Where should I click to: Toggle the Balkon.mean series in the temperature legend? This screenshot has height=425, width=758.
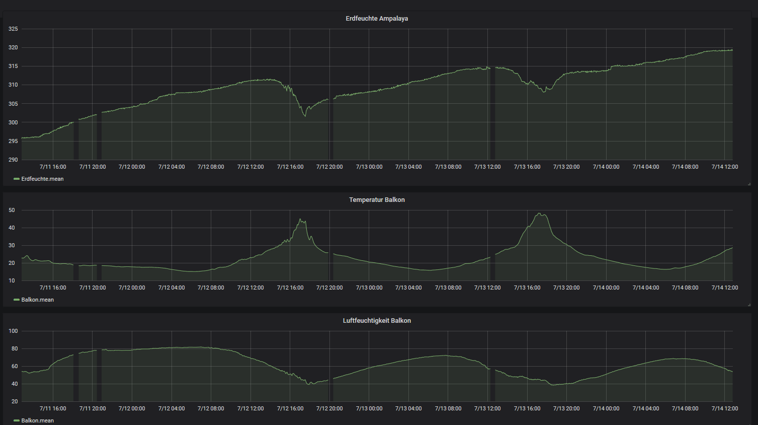pyautogui.click(x=37, y=300)
